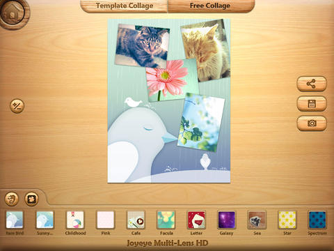Save collage with floppy disk icon
Screen dimensions: 334x251
[x=312, y=103]
